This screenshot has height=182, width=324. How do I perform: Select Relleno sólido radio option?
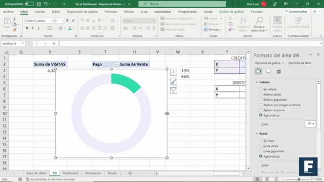click(x=261, y=95)
